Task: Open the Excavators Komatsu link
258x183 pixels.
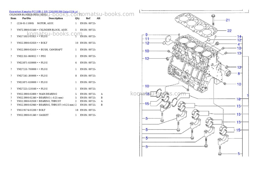Action: click(x=20, y=12)
